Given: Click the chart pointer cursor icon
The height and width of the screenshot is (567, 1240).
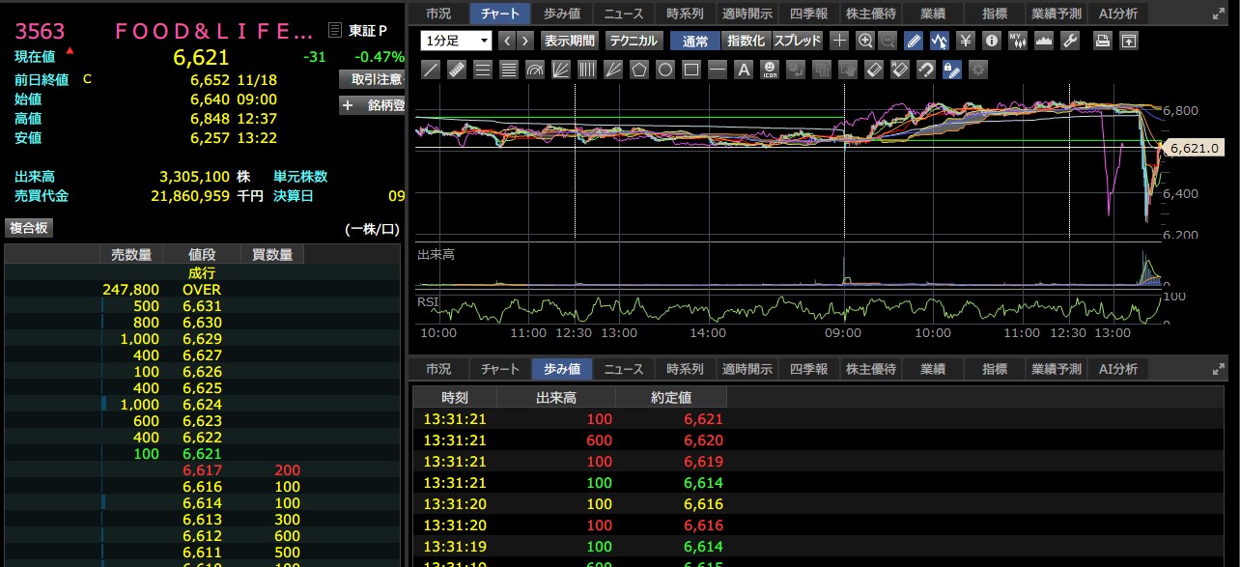Looking at the screenshot, I should click(x=940, y=41).
